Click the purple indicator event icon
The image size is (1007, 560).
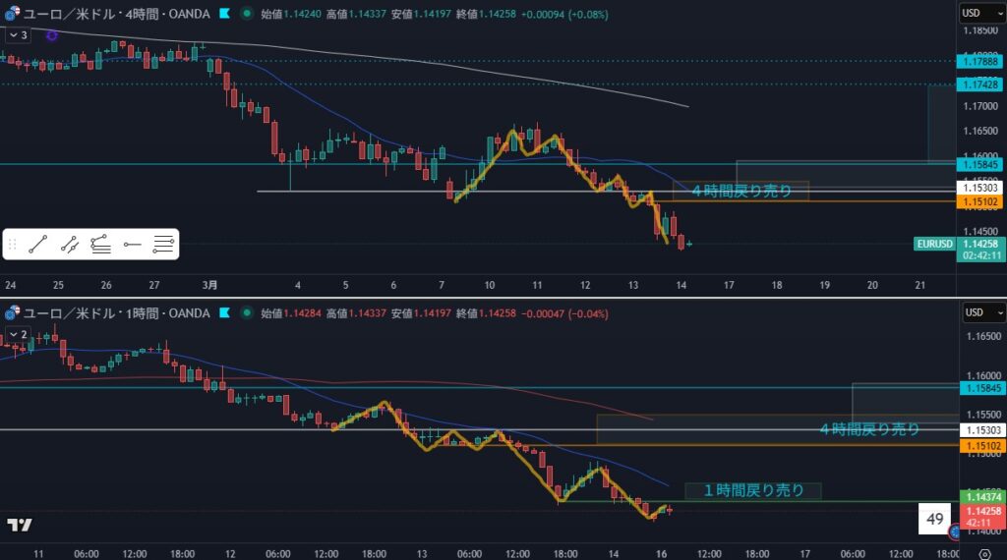click(51, 34)
